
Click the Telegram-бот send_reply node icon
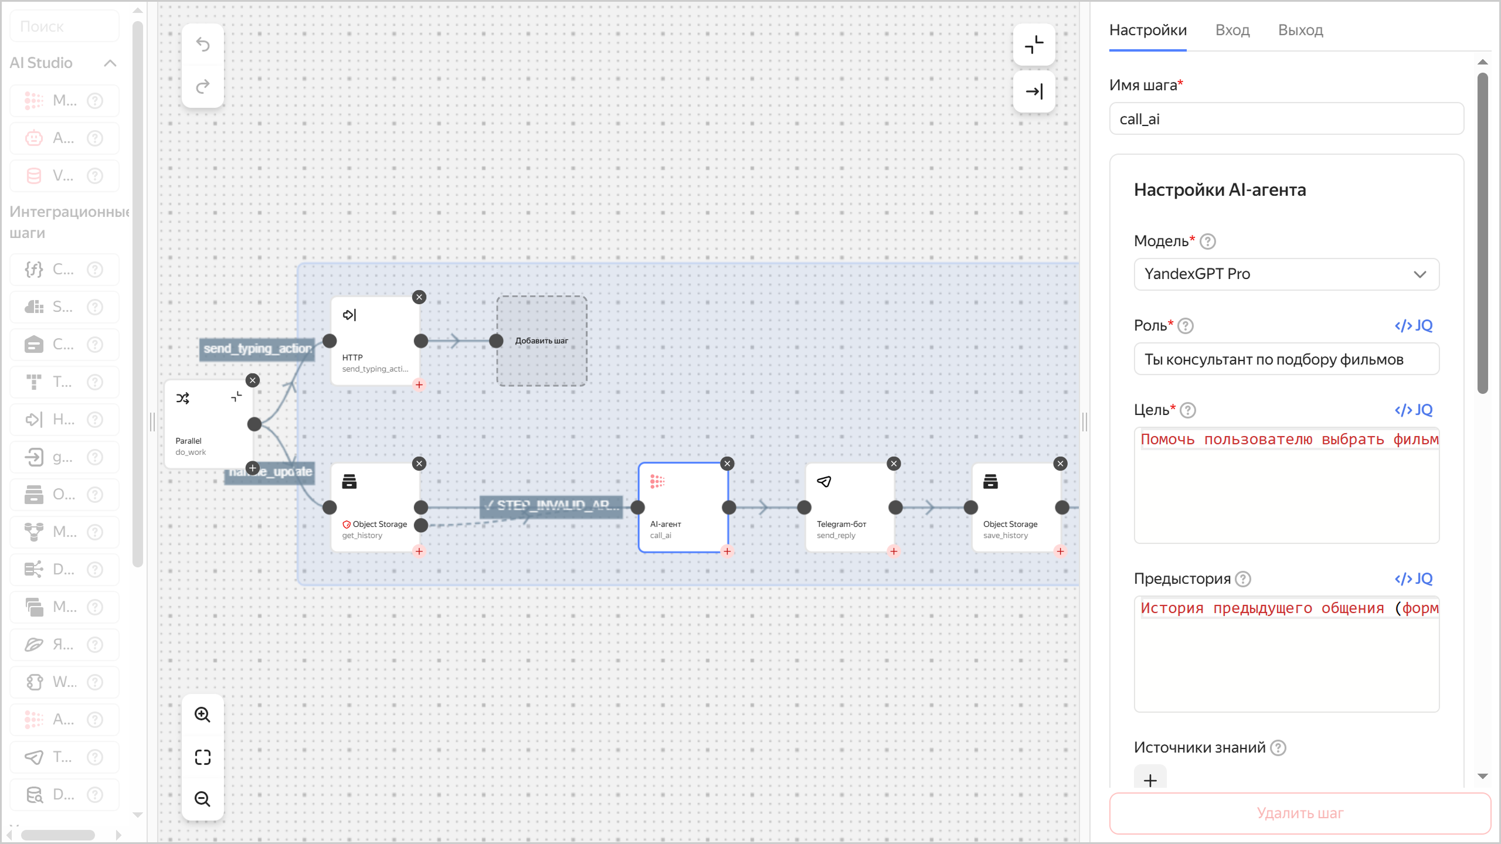tap(824, 481)
